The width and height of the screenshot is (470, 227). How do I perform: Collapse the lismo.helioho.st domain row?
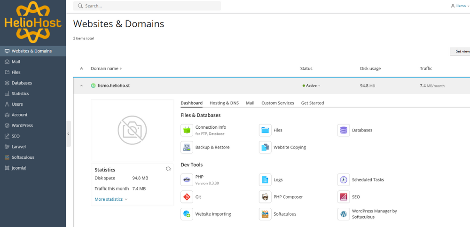coord(81,86)
